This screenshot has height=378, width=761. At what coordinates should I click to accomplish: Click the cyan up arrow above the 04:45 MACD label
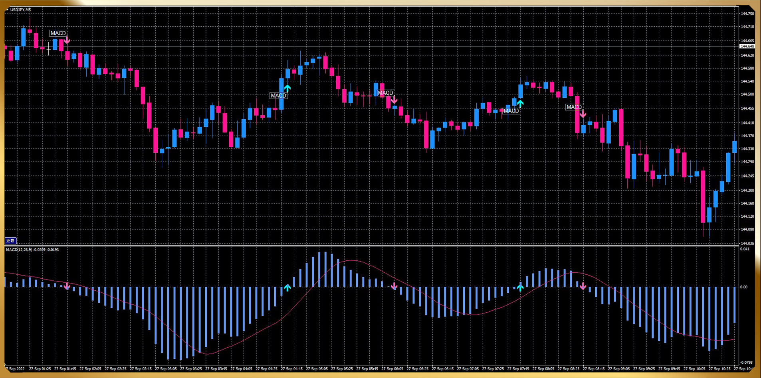pyautogui.click(x=287, y=88)
